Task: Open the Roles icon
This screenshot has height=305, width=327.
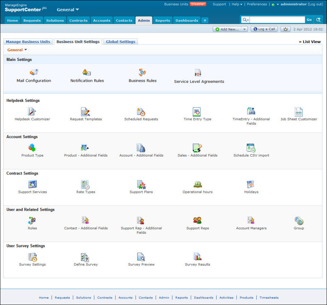Action: (32, 220)
